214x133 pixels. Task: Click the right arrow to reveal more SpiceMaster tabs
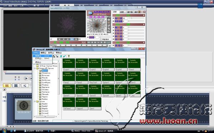click(144, 12)
